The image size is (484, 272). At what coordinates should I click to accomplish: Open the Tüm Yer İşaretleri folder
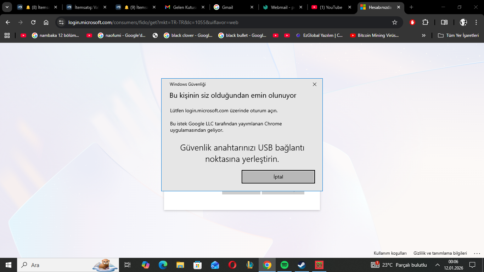(x=458, y=35)
